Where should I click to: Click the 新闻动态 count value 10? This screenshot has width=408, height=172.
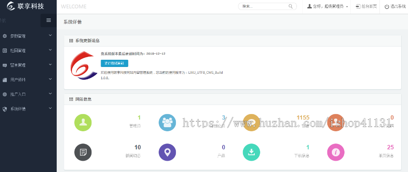pos(138,147)
